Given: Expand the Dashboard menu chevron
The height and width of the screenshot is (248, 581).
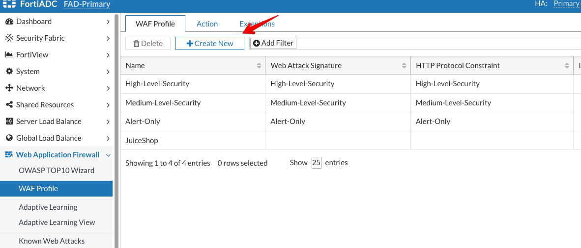Looking at the screenshot, I should tap(108, 22).
